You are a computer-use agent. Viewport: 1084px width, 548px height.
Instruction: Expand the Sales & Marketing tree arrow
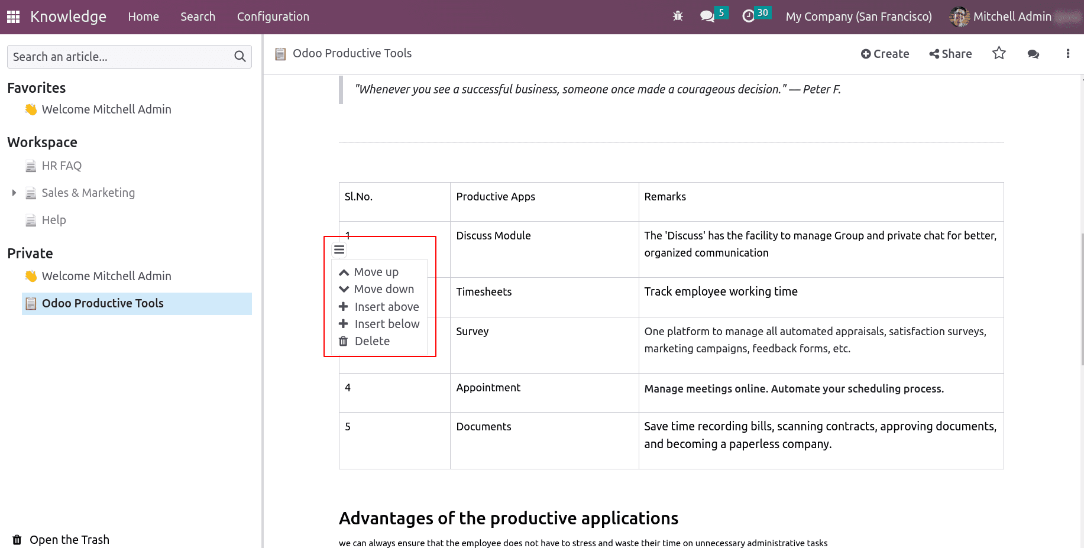(14, 193)
